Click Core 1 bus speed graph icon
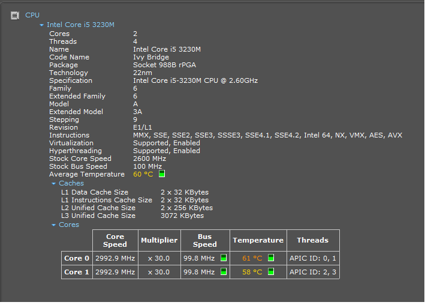 click(x=224, y=271)
